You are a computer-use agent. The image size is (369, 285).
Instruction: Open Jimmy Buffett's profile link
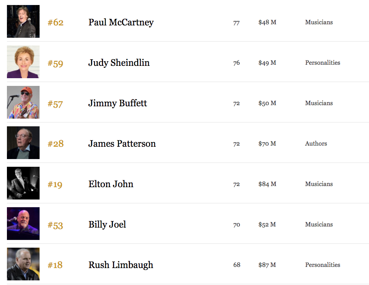click(118, 103)
